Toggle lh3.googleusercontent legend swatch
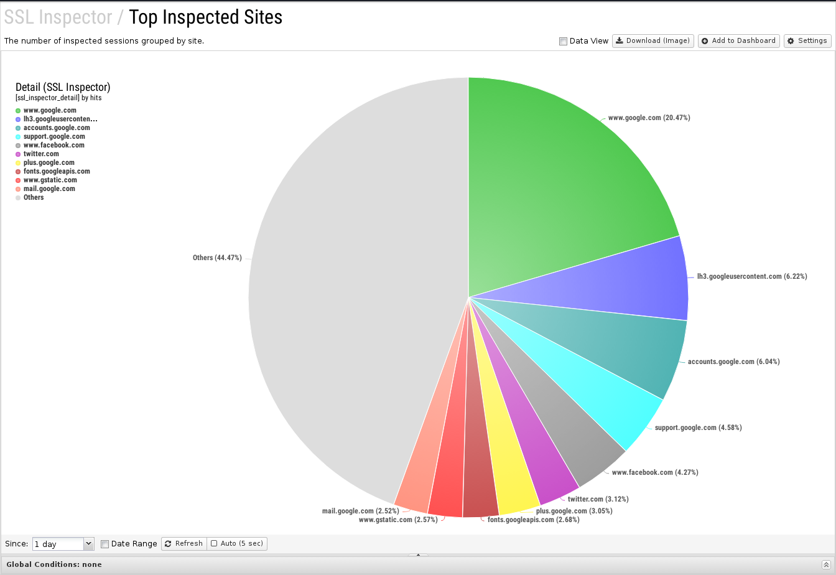Image resolution: width=836 pixels, height=575 pixels. pyautogui.click(x=18, y=119)
